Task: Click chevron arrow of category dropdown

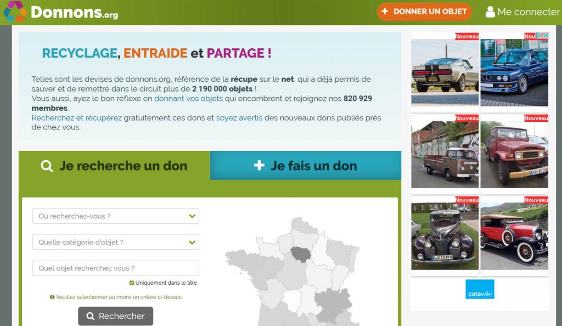Action: (x=192, y=242)
